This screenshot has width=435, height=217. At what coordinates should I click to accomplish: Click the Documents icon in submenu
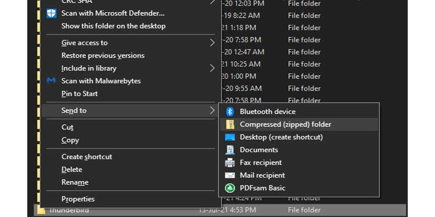coord(230,150)
